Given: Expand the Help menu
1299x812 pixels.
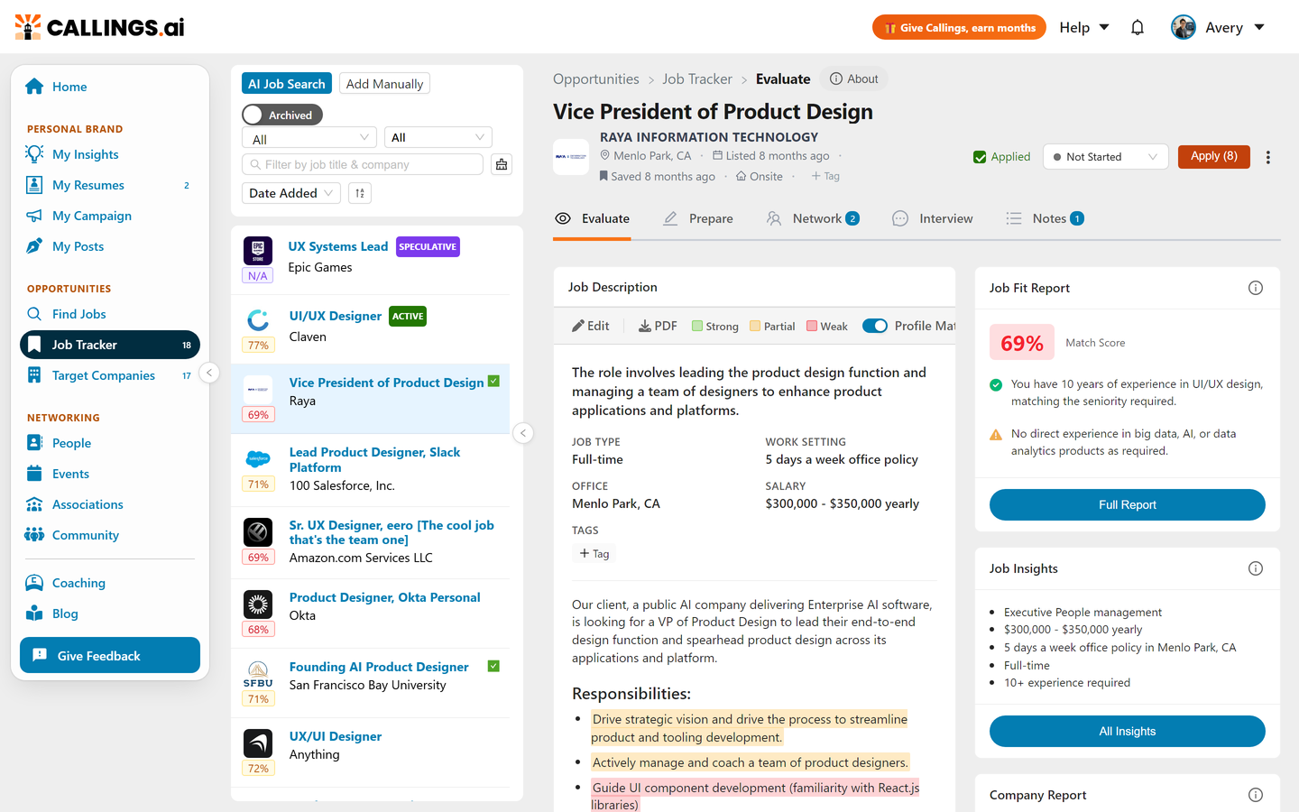Looking at the screenshot, I should pos(1084,27).
